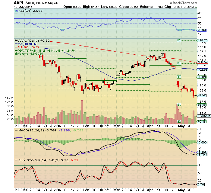Click the -0.566 MACD axis tag

click(x=202, y=143)
